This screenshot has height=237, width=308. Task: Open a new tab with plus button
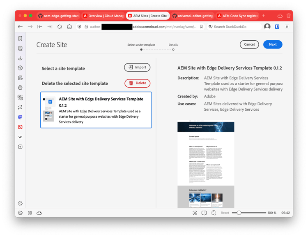point(264,16)
